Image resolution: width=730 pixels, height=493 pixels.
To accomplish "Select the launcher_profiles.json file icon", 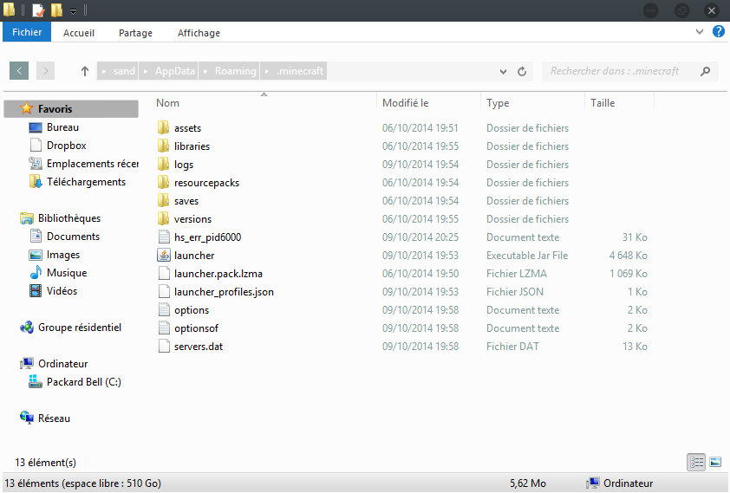I will (164, 291).
